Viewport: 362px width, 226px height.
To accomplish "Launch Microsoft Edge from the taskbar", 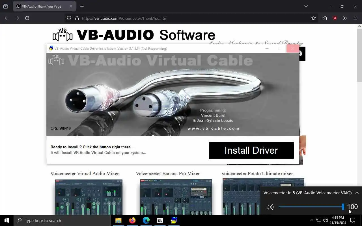I will [x=146, y=220].
